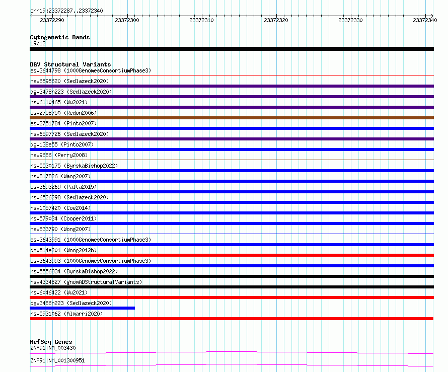The width and height of the screenshot is (448, 372).
Task: Open variant dgv3486n223 (Sedlazeck2020)
Action: (71, 303)
